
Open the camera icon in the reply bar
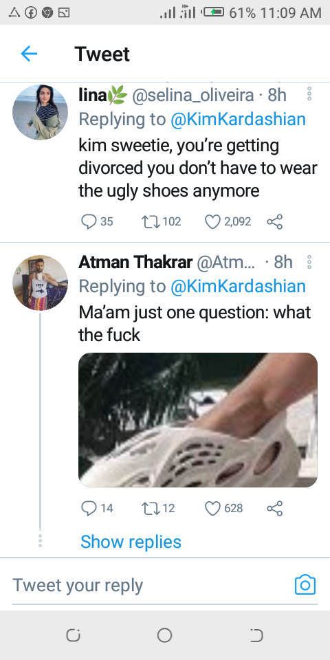[305, 585]
